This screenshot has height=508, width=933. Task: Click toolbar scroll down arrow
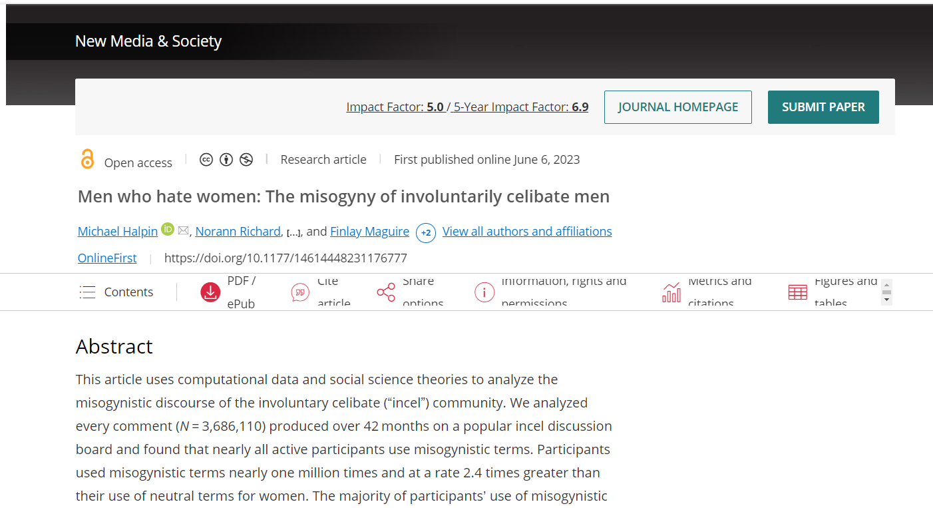pos(886,300)
